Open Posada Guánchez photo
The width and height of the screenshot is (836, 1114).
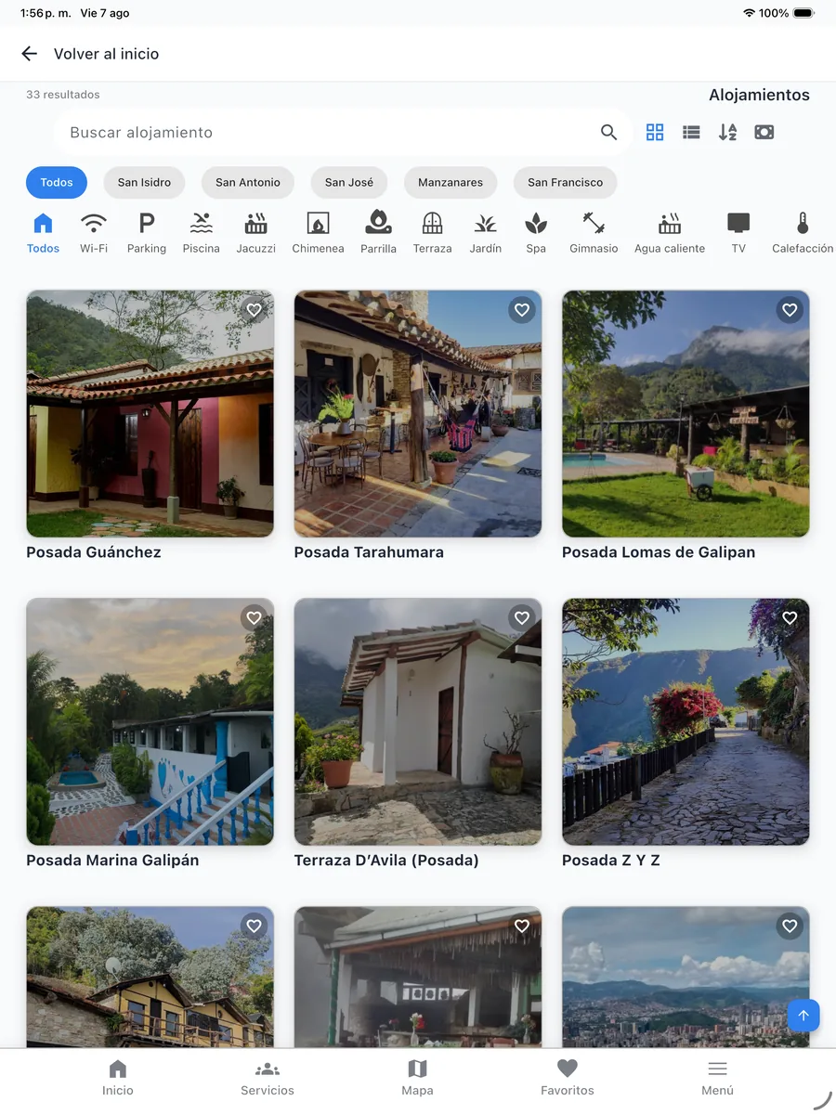(150, 414)
